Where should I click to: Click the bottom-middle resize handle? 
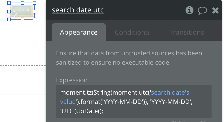click(22, 19)
